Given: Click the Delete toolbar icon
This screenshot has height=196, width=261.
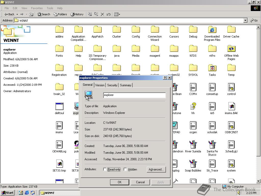Looking at the screenshot, I should [x=102, y=14].
